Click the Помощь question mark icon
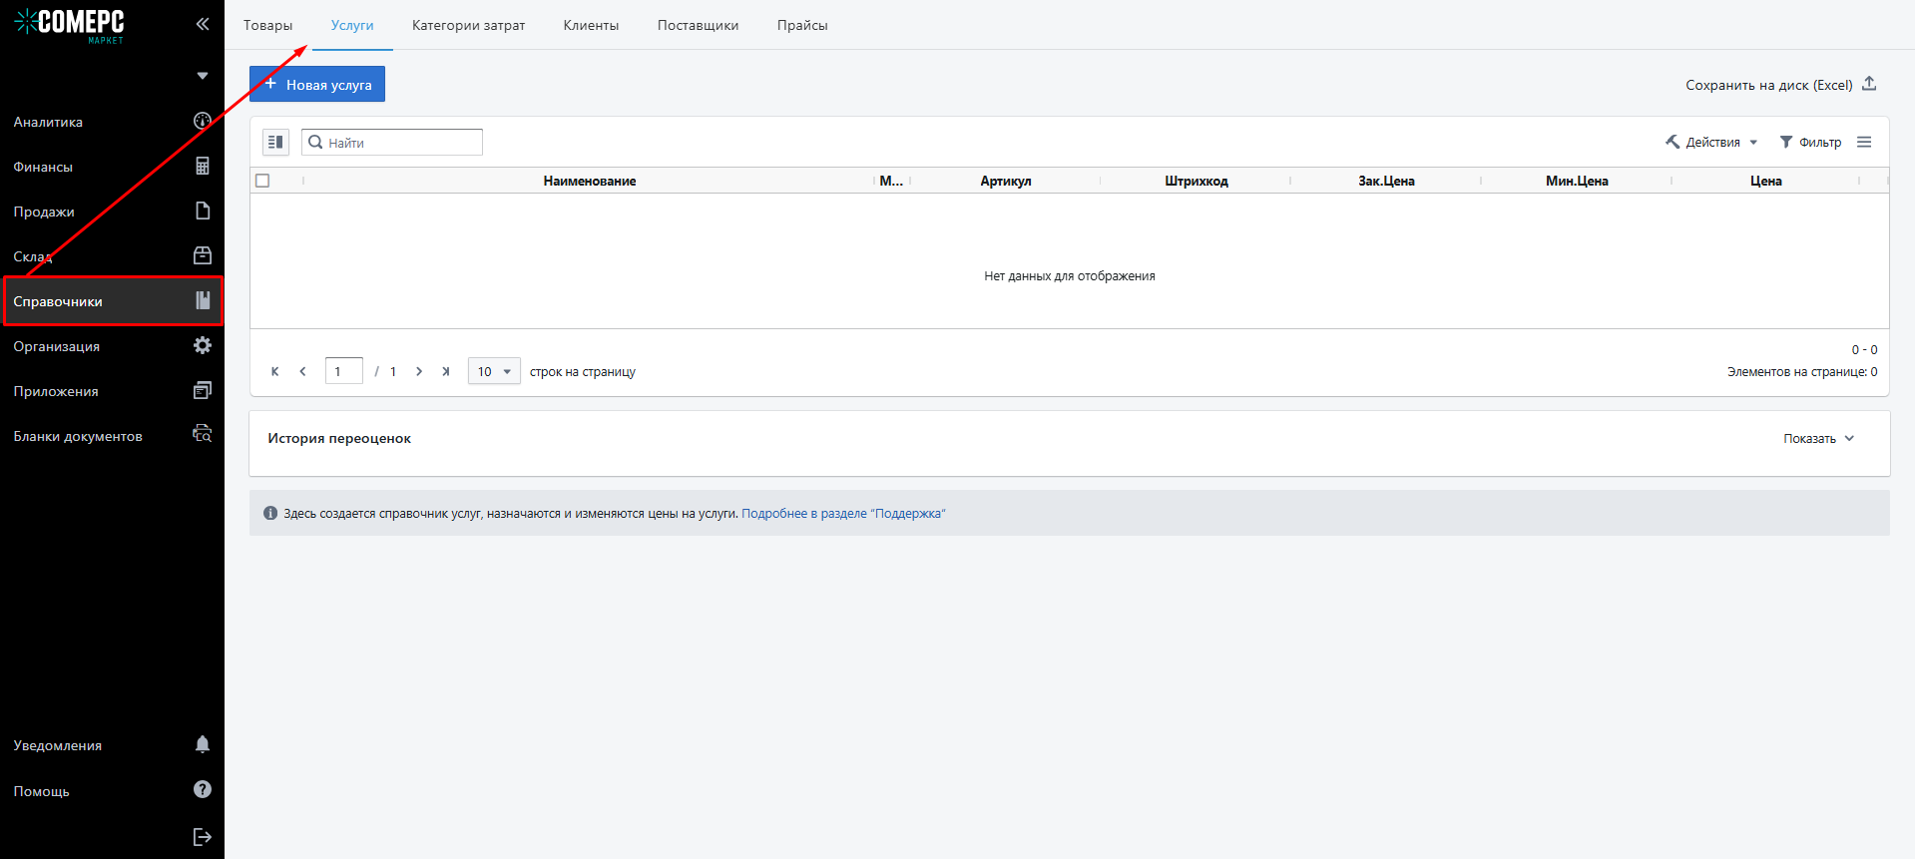This screenshot has height=859, width=1915. (x=203, y=789)
